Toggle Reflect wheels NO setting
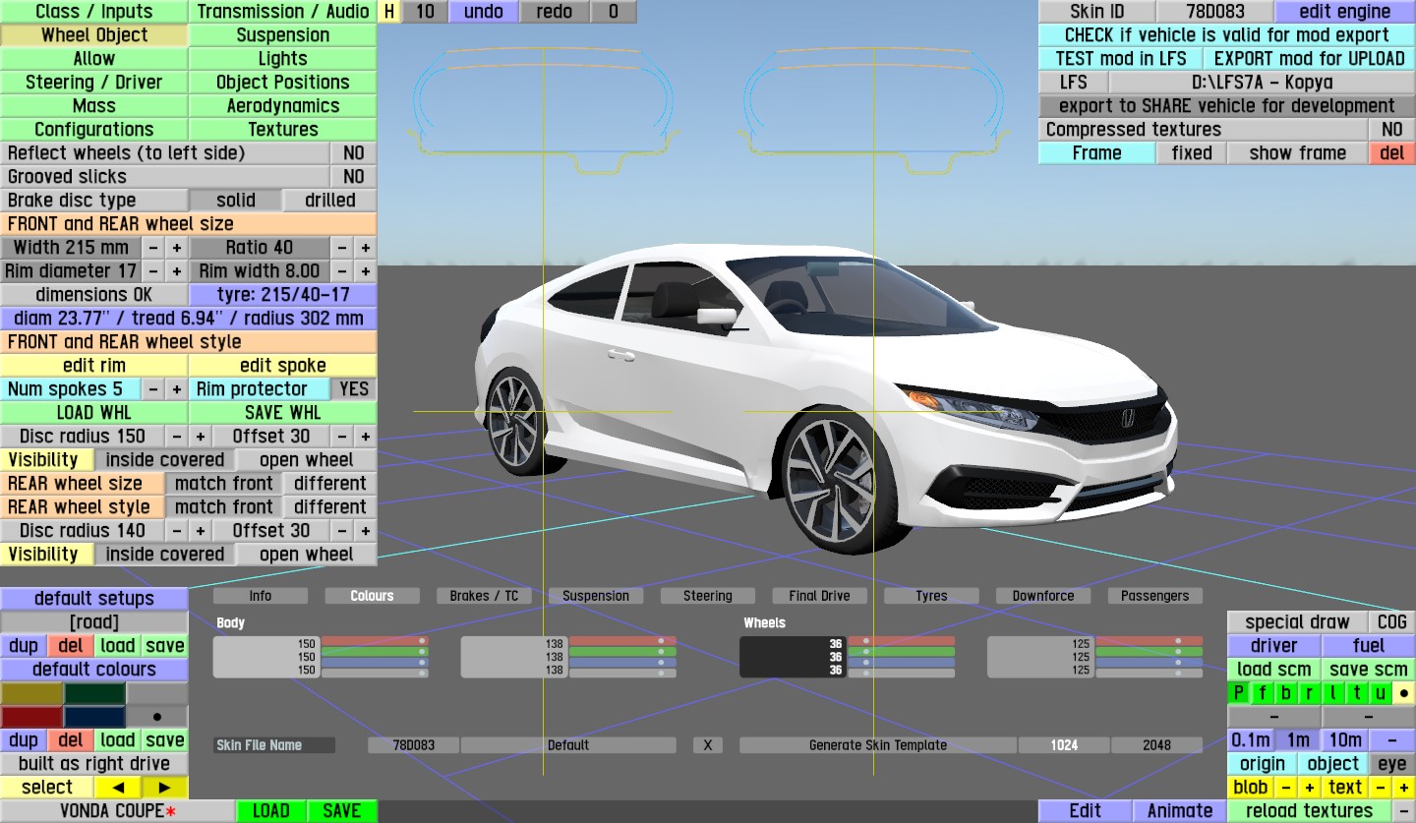Image resolution: width=1416 pixels, height=823 pixels. tap(354, 153)
